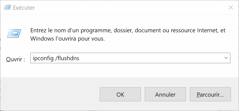
Task: Click the large Run program icon
Action: [x=14, y=33]
